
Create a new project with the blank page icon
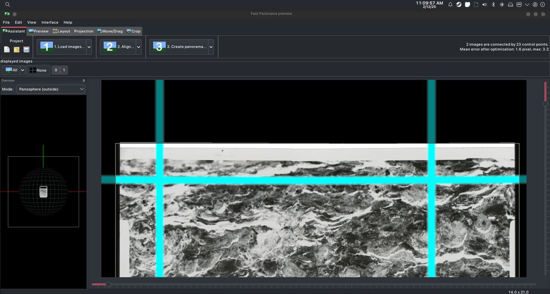click(x=7, y=50)
